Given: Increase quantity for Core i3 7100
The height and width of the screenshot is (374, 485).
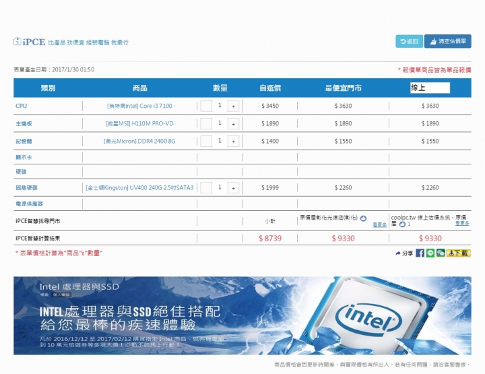Looking at the screenshot, I should [x=233, y=106].
